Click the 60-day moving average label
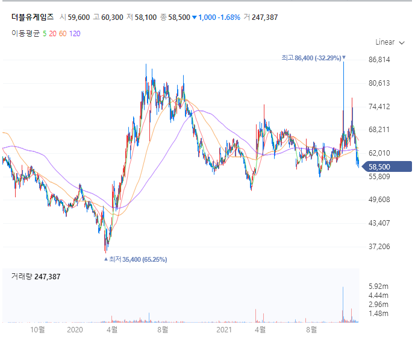 pyautogui.click(x=63, y=34)
